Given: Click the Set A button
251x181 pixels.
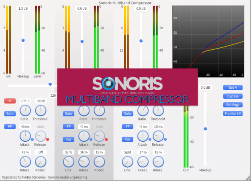Looking at the screenshot, I should pyautogui.click(x=233, y=87).
